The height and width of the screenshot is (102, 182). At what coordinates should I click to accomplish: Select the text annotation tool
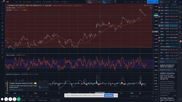click(3, 20)
